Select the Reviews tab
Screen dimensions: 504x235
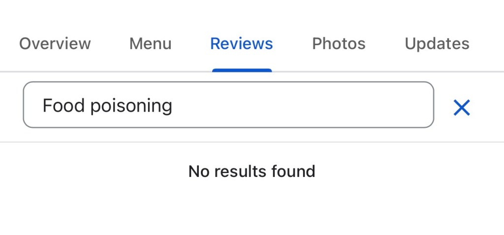click(242, 44)
